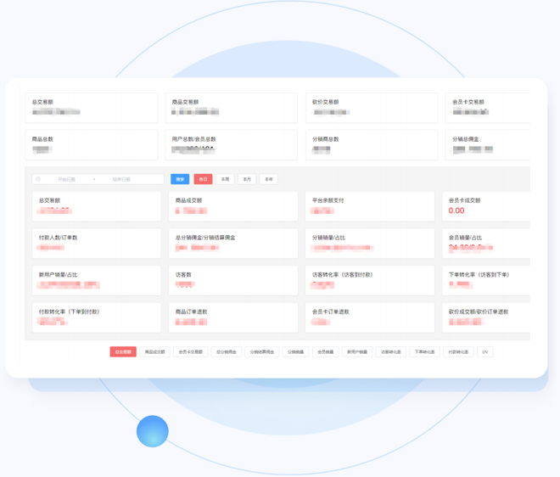Click the clock icon in the date range field
The width and height of the screenshot is (560, 477).
(x=38, y=179)
